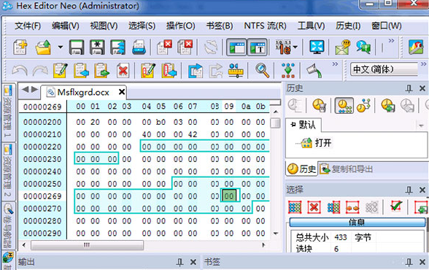
Task: Click the Redo arrow icon
Action: [40, 71]
